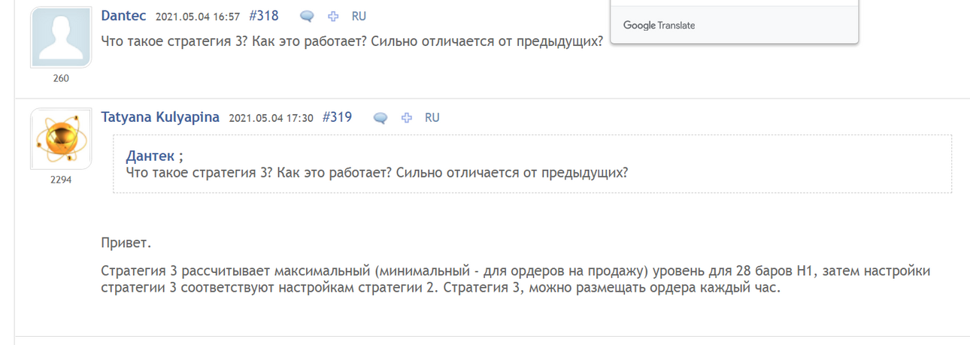Click the plus icon on post #318
Image resolution: width=970 pixels, height=345 pixels.
[x=333, y=17]
